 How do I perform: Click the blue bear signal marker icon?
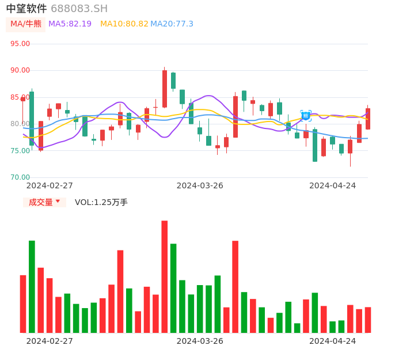(306, 116)
